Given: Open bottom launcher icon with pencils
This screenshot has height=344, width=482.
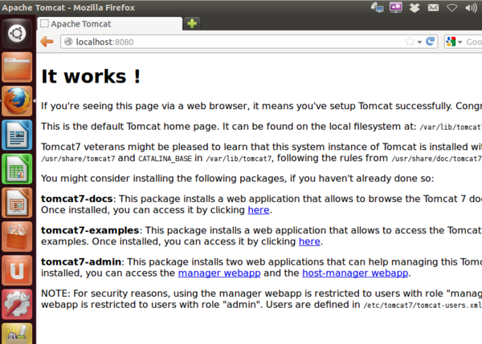Looking at the screenshot, I should click(17, 334).
